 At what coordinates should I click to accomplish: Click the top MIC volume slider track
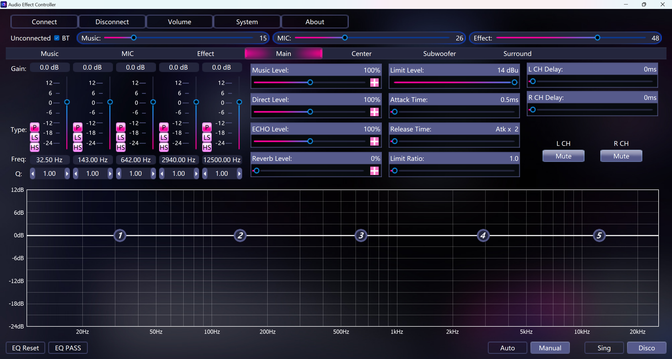(372, 38)
